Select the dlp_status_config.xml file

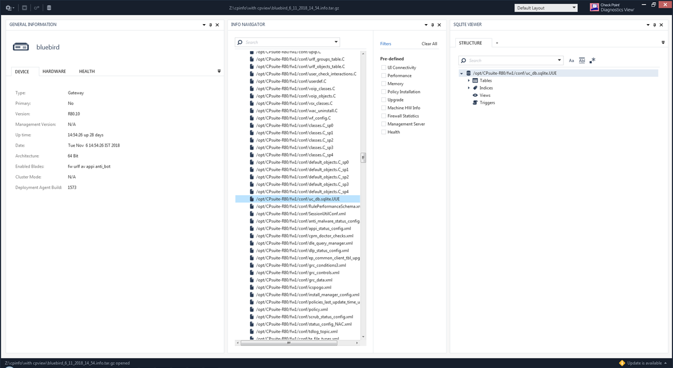click(x=302, y=251)
